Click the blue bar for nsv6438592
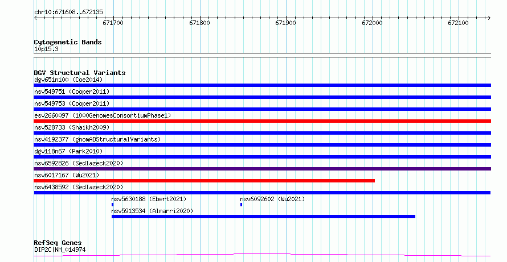Viewport: 507px width, 262px height. tap(262, 193)
